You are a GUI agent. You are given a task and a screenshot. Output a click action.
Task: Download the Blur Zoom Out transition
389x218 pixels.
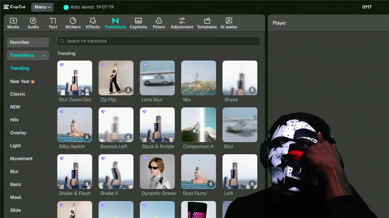point(87,90)
